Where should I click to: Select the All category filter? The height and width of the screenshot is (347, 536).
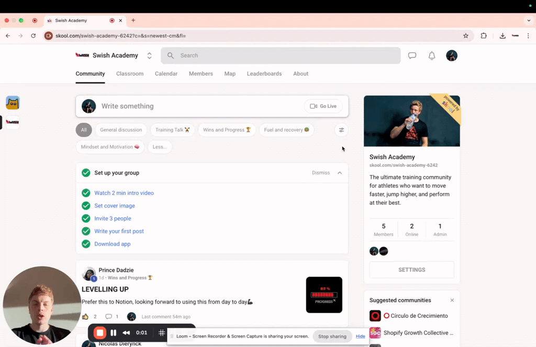click(x=84, y=130)
